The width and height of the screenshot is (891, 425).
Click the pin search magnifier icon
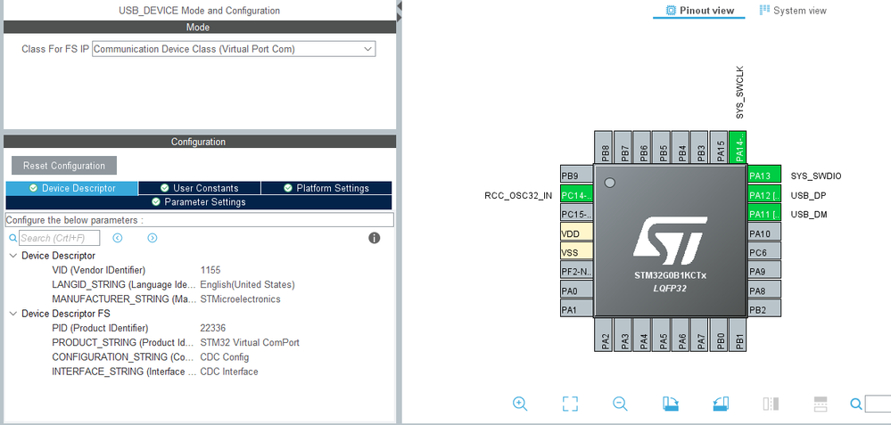pyautogui.click(x=855, y=404)
